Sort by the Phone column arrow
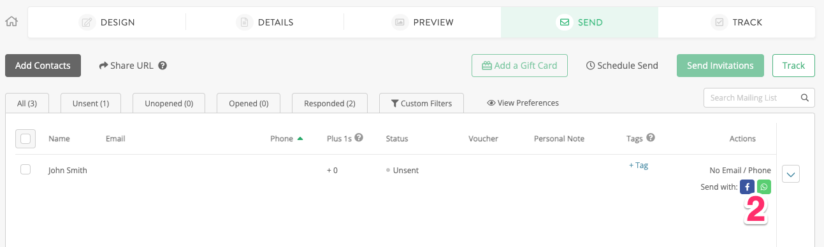Image resolution: width=824 pixels, height=247 pixels. click(300, 138)
